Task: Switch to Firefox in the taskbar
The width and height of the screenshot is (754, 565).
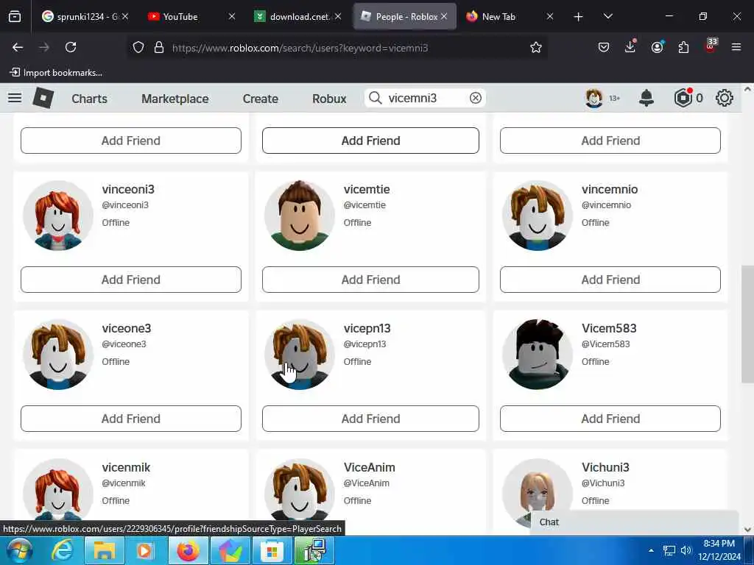Action: [188, 550]
